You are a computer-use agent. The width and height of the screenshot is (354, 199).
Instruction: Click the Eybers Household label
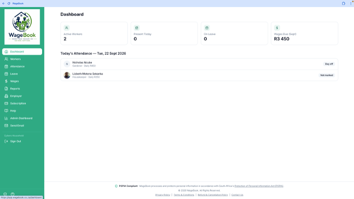pos(14,136)
